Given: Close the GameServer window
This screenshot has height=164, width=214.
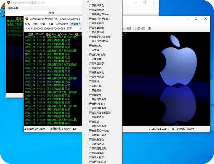Looking at the screenshot, I should 205,19.
